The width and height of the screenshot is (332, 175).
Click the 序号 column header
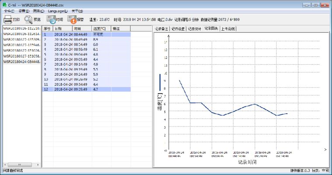(x=48, y=28)
